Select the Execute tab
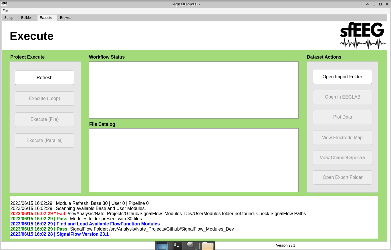 (x=46, y=18)
